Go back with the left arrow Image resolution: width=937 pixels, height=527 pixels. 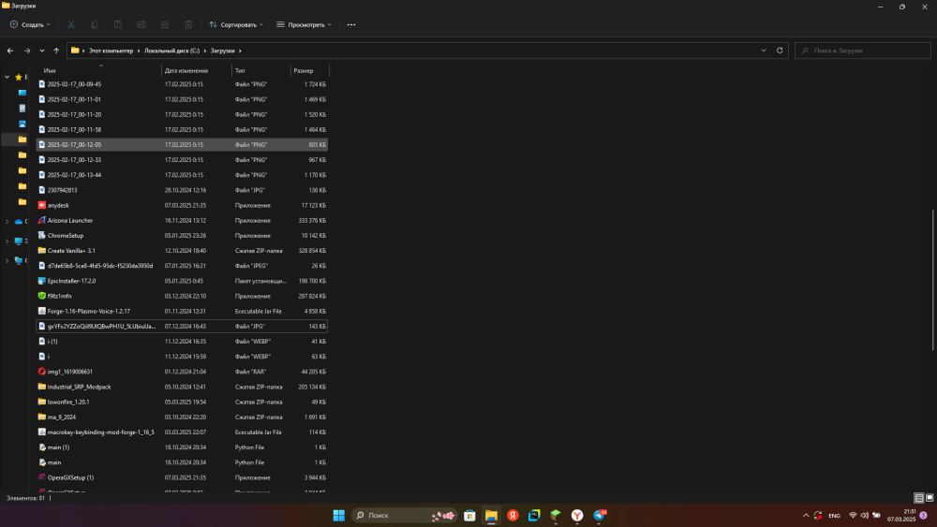(10, 51)
